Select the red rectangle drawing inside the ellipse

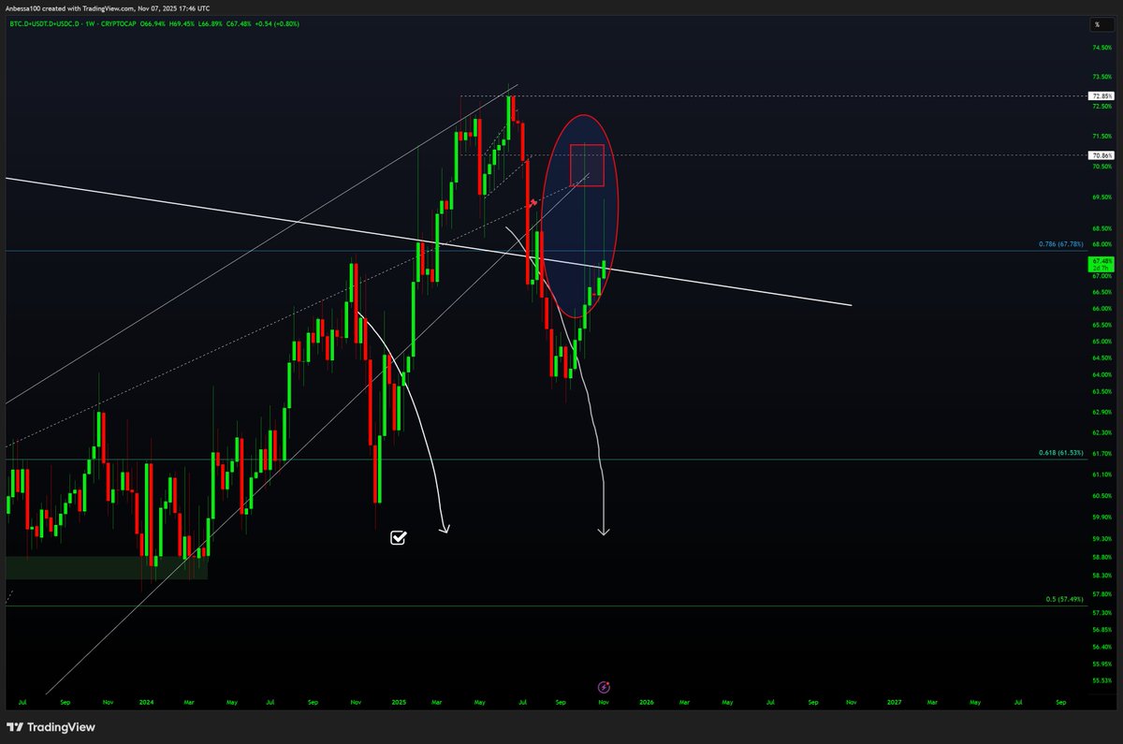click(x=587, y=167)
